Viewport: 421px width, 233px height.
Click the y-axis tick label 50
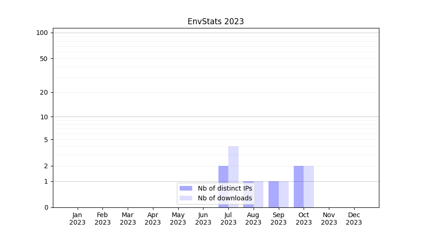(44, 59)
